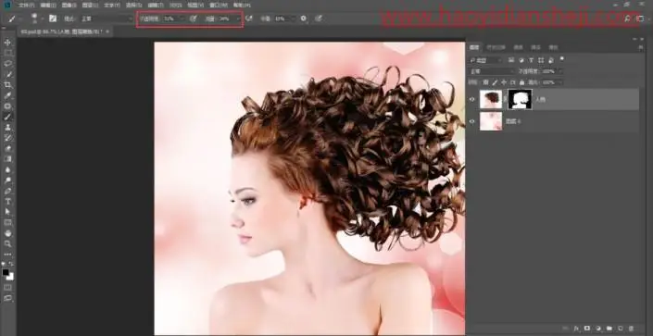Click the foreground color swatch

pos(6,272)
